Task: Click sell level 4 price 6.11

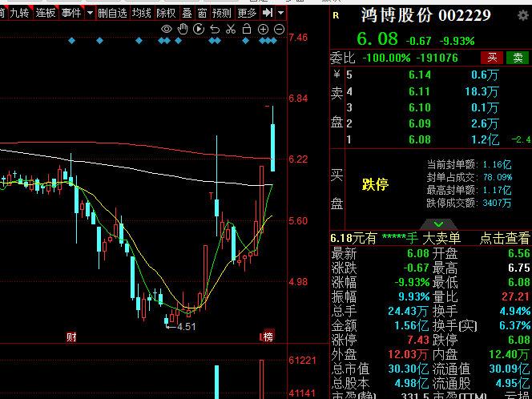Action: coord(419,91)
